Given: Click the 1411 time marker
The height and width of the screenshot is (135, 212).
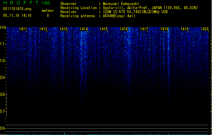Looking at the screenshot, I should coord(23,29).
